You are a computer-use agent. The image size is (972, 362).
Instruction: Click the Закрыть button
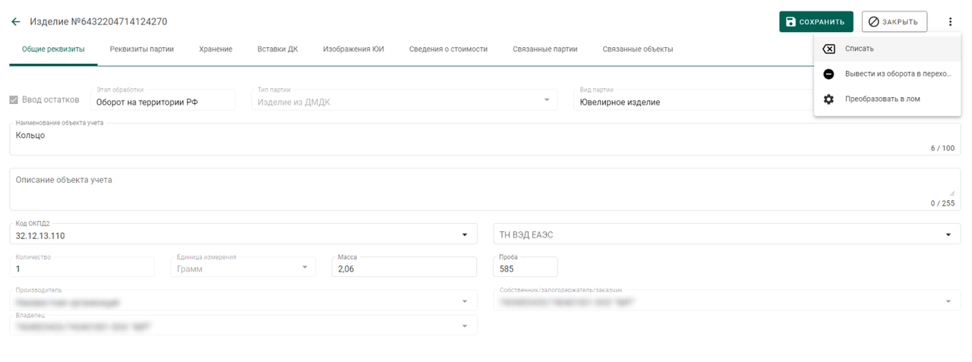pos(895,22)
